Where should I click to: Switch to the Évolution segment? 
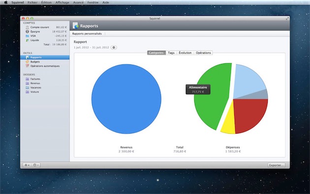click(x=185, y=53)
